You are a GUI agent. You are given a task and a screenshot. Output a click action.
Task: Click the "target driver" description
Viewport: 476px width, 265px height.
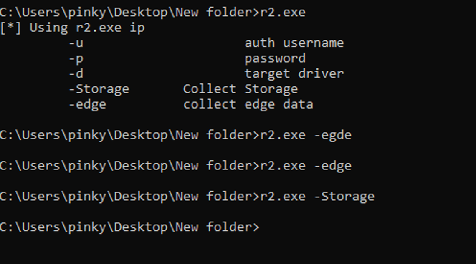click(294, 74)
